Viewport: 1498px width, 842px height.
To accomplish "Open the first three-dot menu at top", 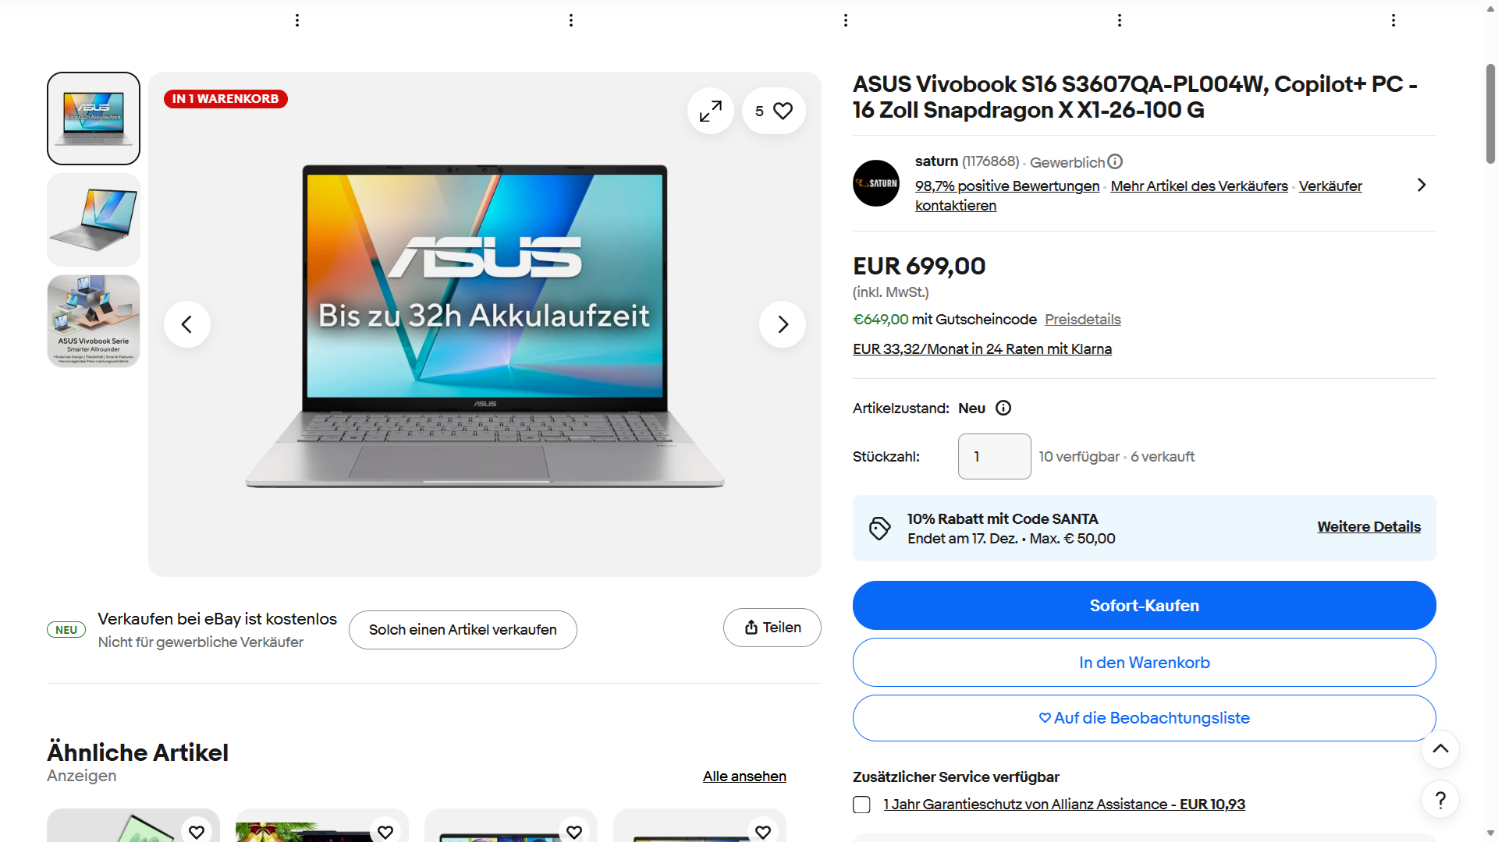I will point(297,20).
